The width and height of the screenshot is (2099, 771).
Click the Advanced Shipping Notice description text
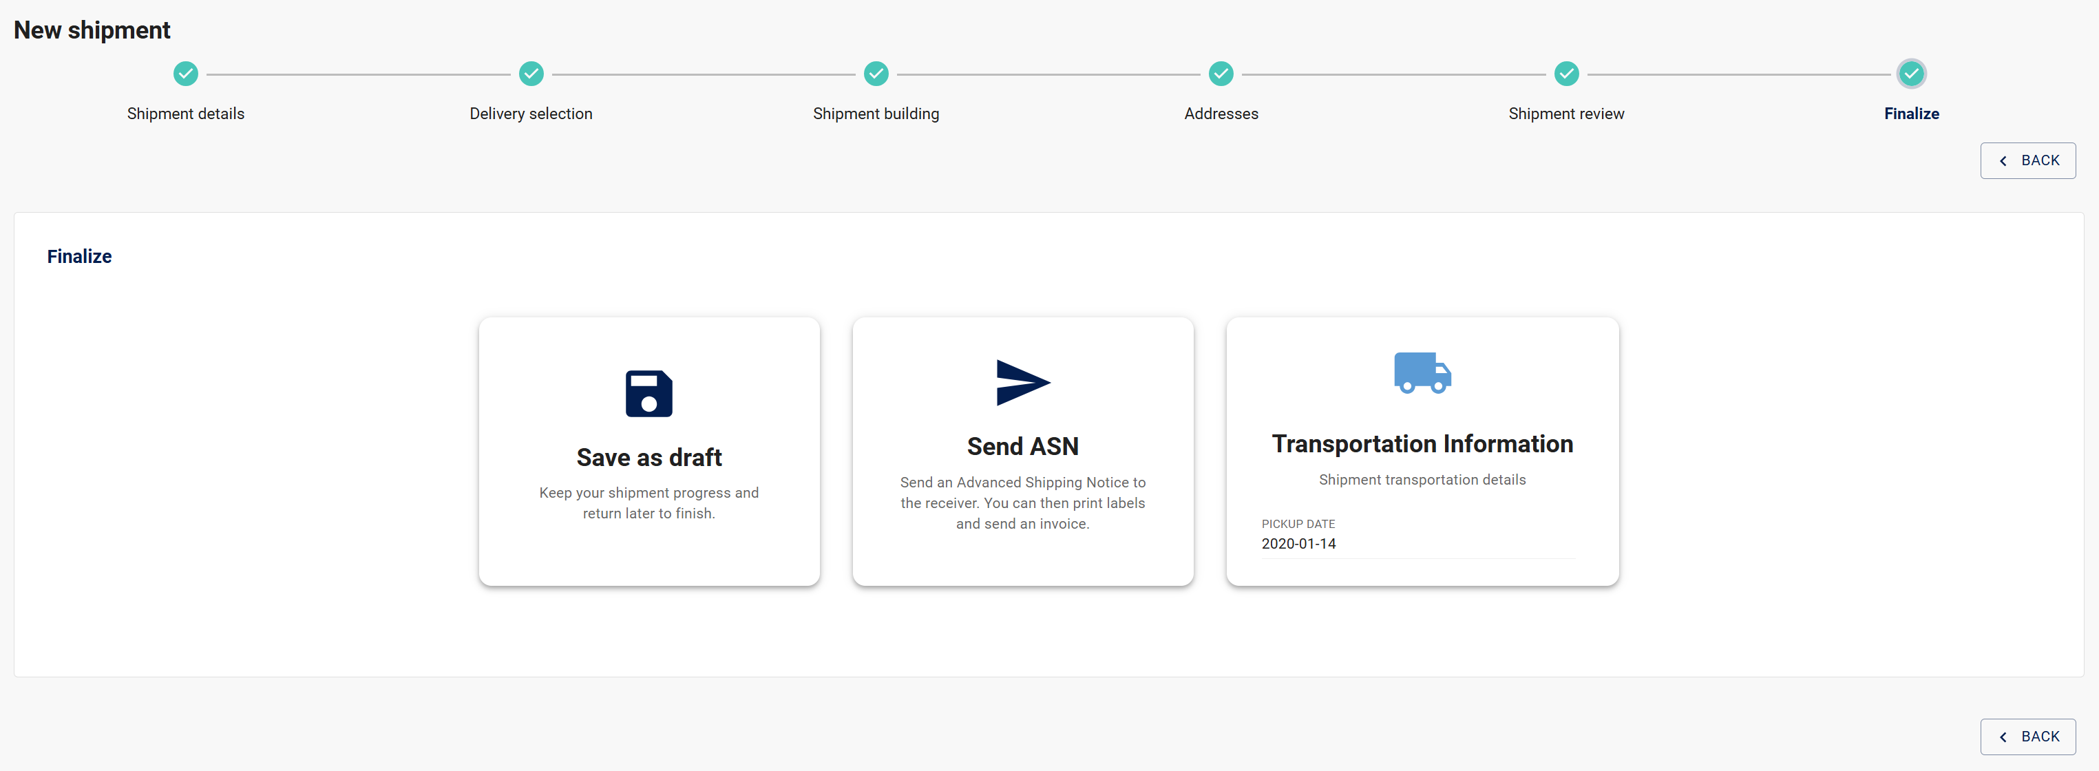click(1022, 503)
